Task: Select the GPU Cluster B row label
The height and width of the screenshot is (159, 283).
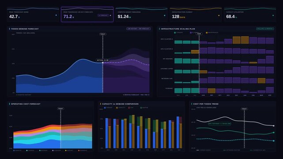Action: pyautogui.click(x=166, y=49)
